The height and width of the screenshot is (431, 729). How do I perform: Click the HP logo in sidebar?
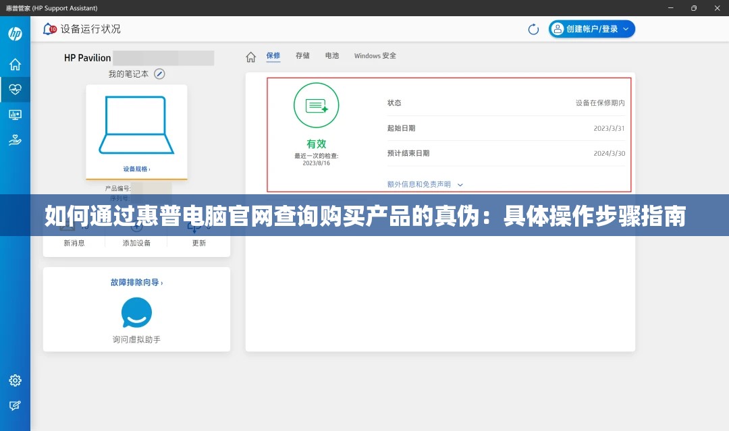click(15, 34)
